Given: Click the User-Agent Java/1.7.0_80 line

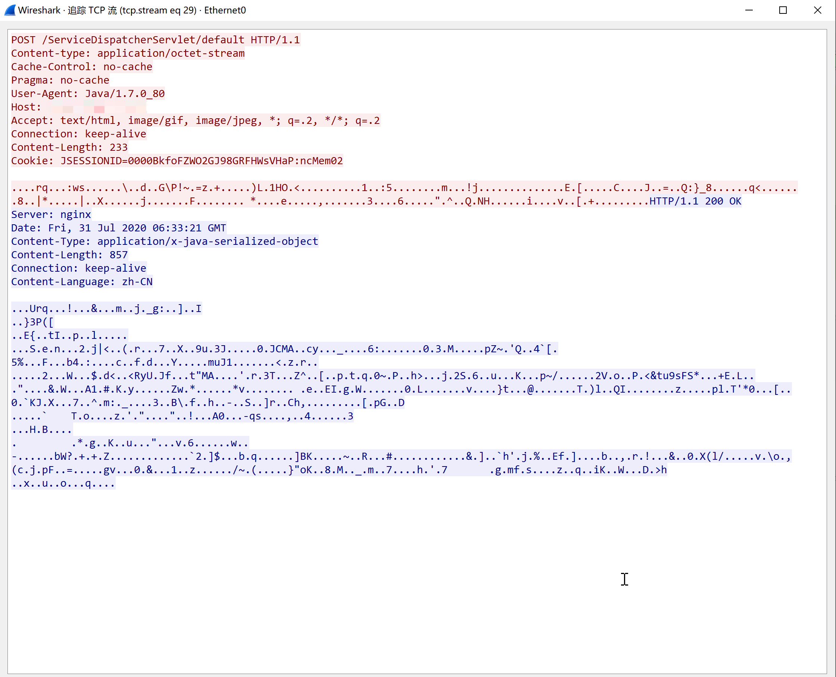Looking at the screenshot, I should click(88, 94).
